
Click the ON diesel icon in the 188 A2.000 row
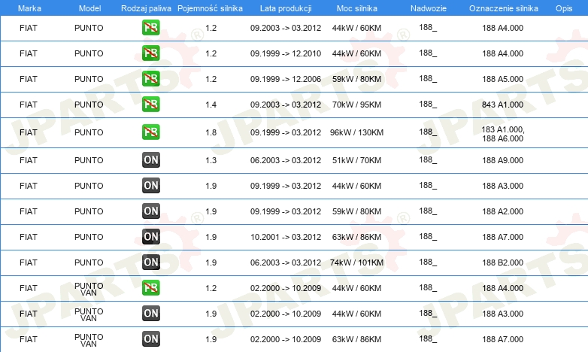[150, 211]
